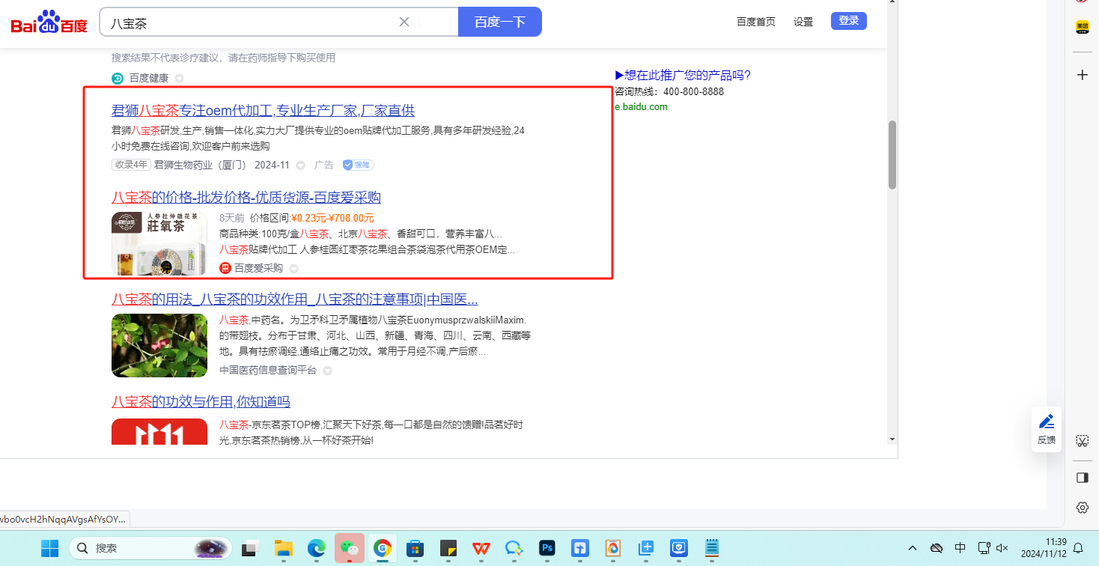The height and width of the screenshot is (566, 1099).
Task: Click the 反馈 feedback pencil button
Action: point(1047,429)
